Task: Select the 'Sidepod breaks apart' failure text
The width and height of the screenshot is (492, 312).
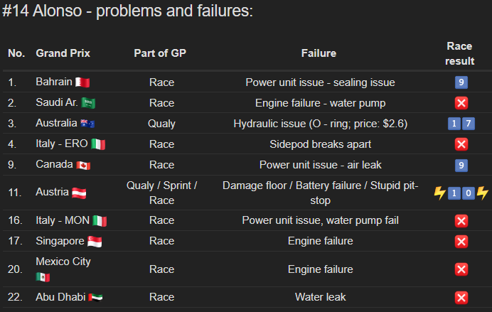Action: tap(319, 144)
